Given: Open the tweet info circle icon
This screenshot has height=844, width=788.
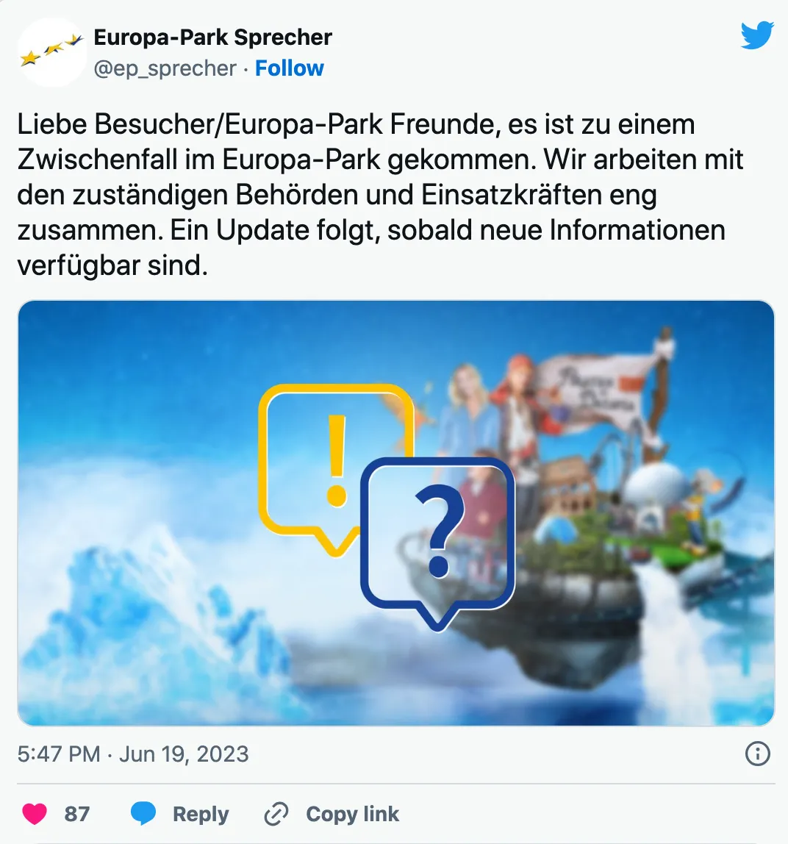Looking at the screenshot, I should (x=757, y=754).
